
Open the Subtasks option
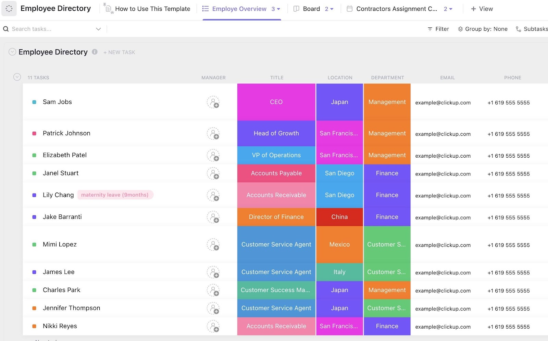point(532,29)
